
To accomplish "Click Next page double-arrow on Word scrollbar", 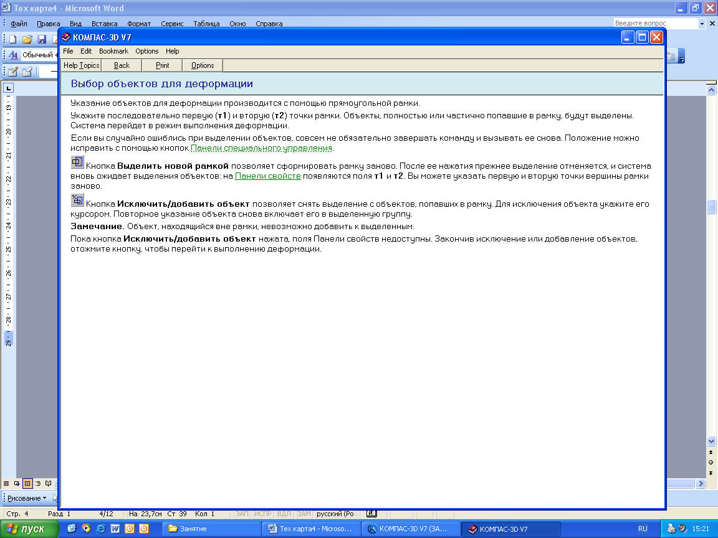I will (711, 473).
